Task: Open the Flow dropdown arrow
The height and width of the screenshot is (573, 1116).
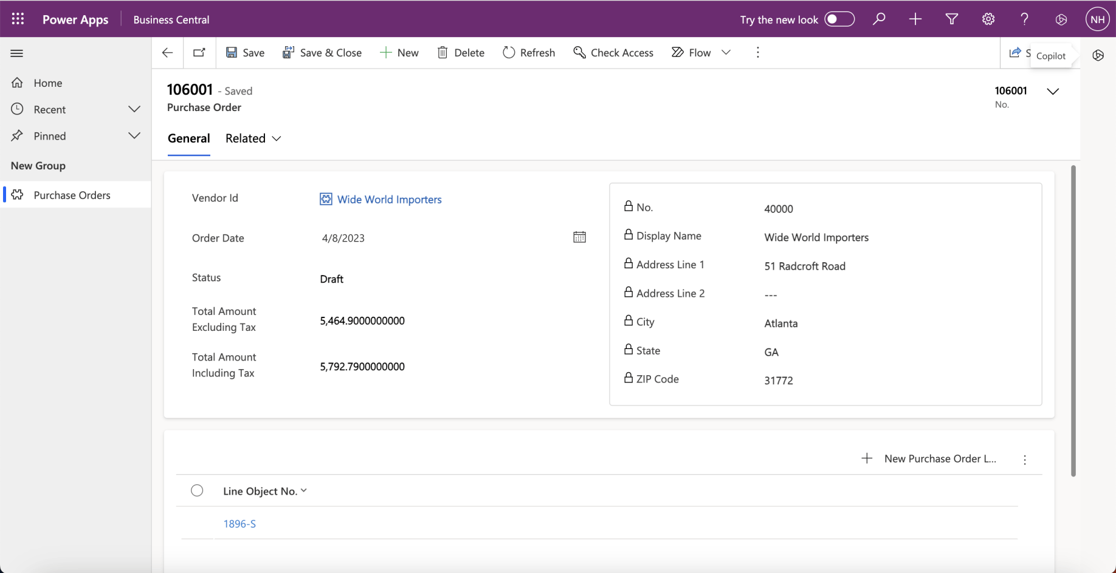Action: [726, 53]
